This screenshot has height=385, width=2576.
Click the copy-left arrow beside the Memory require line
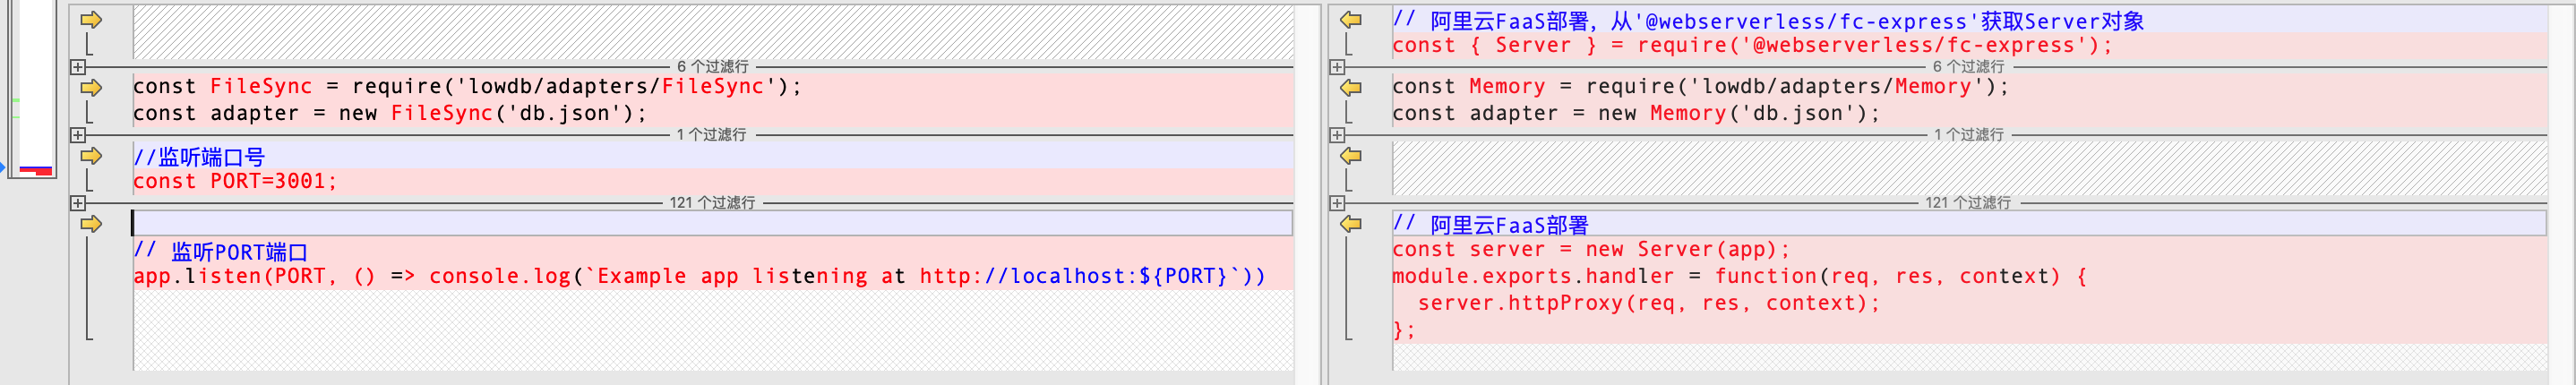[x=1351, y=88]
